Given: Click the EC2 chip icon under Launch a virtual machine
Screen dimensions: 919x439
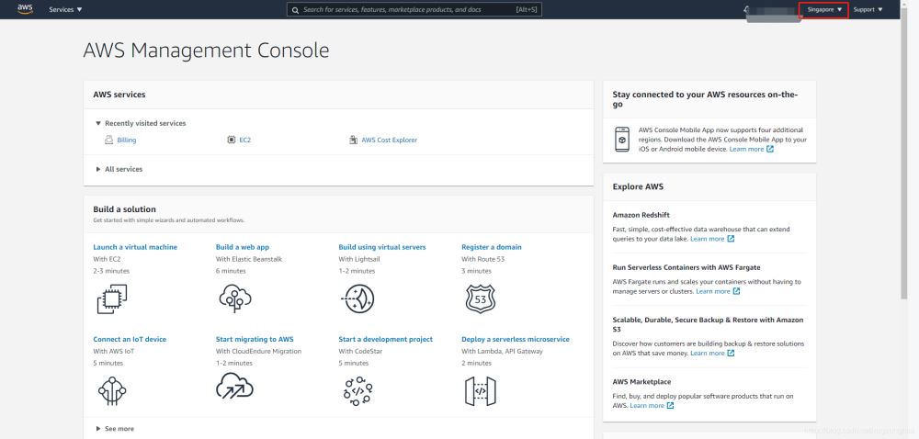Looking at the screenshot, I should pos(111,298).
